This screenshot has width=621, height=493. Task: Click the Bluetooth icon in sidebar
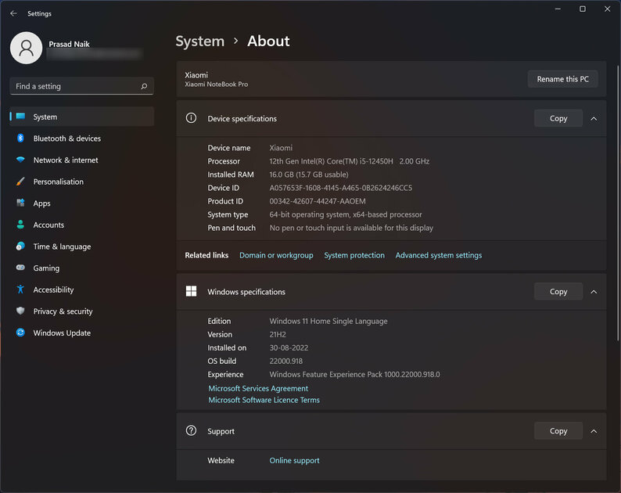pyautogui.click(x=20, y=138)
